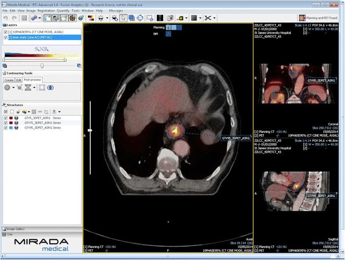Open the Quantify menu

63,11
